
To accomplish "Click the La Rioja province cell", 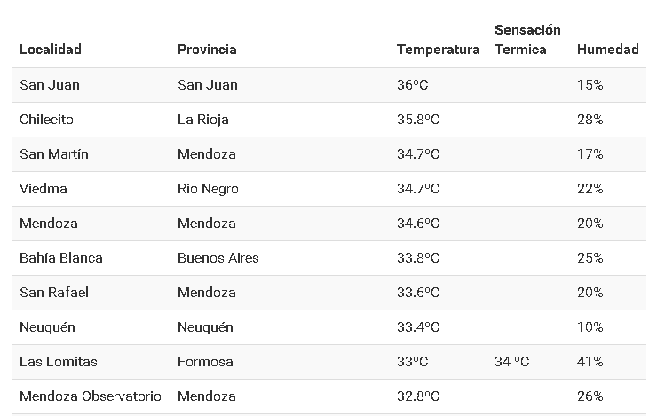I will 203,120.
